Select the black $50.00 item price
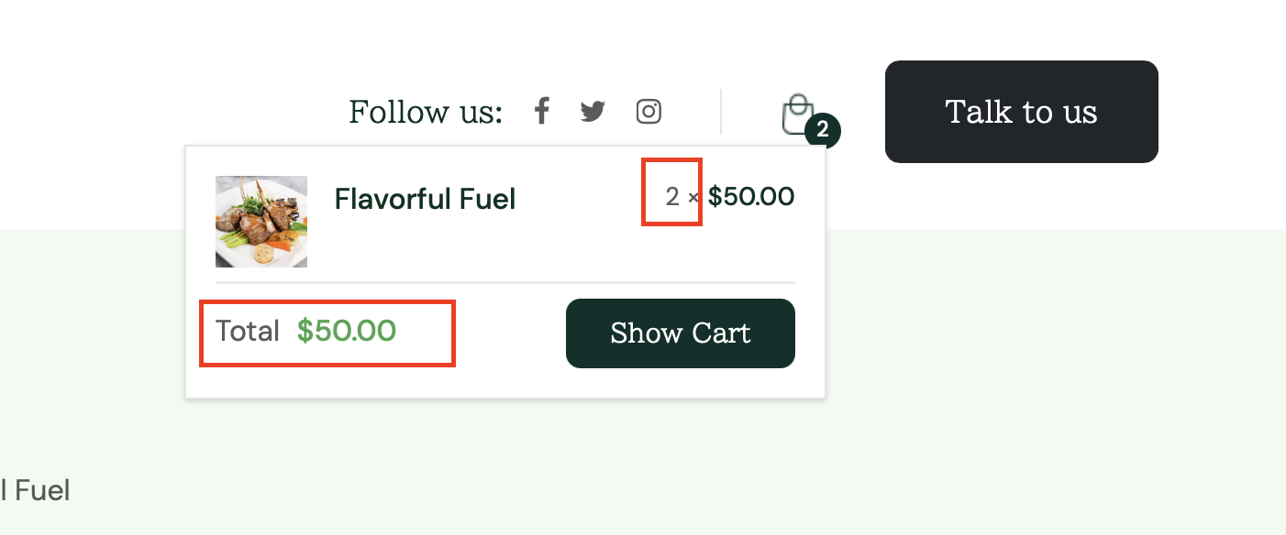 pos(751,197)
